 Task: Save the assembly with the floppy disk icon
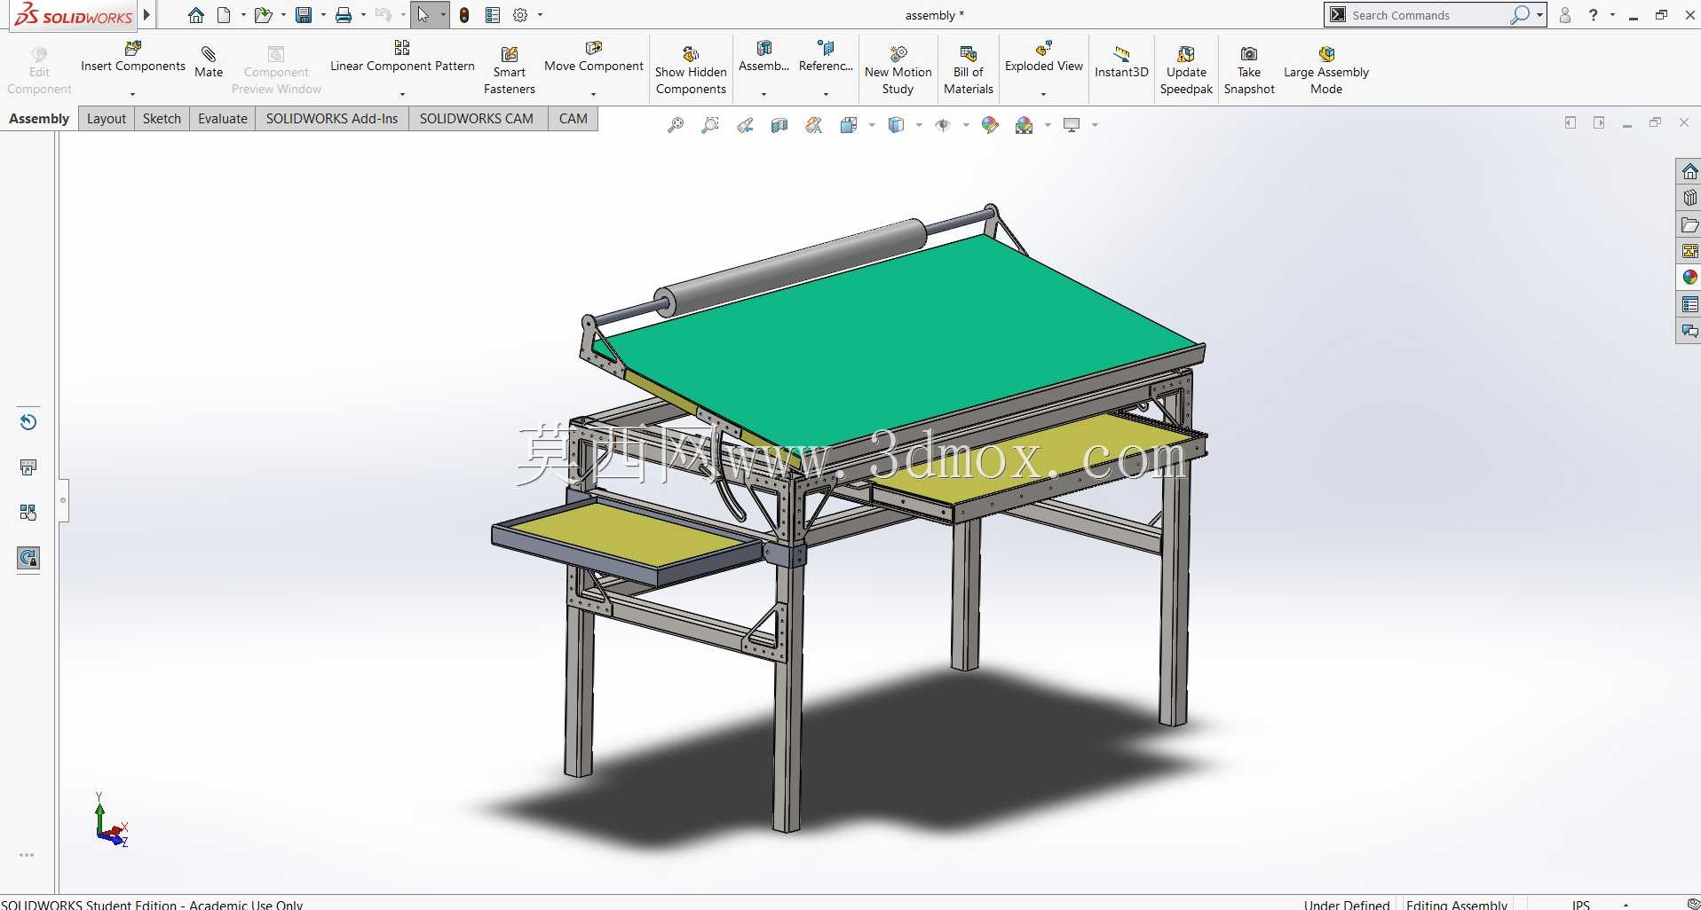click(304, 15)
